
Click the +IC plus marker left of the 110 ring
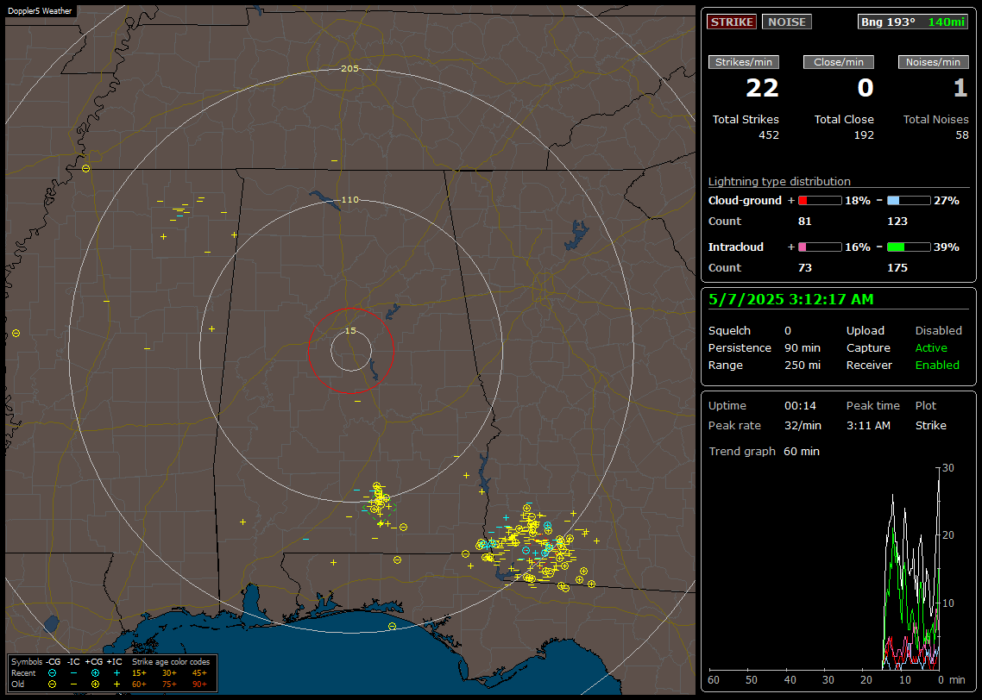[211, 329]
